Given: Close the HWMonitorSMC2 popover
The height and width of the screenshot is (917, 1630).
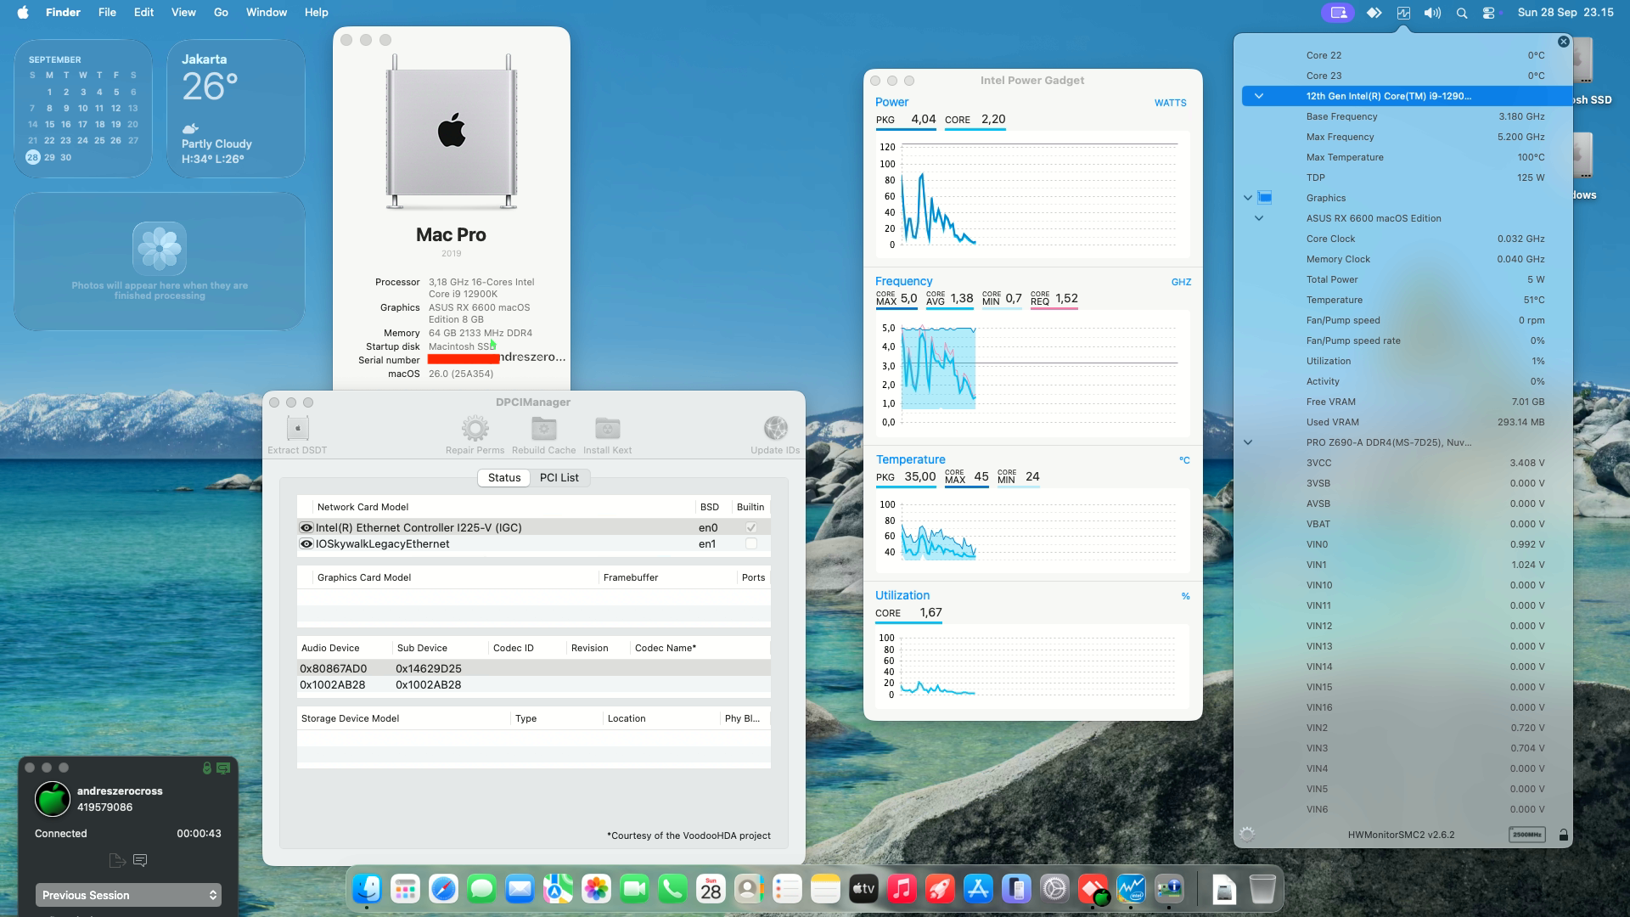Looking at the screenshot, I should [x=1564, y=42].
